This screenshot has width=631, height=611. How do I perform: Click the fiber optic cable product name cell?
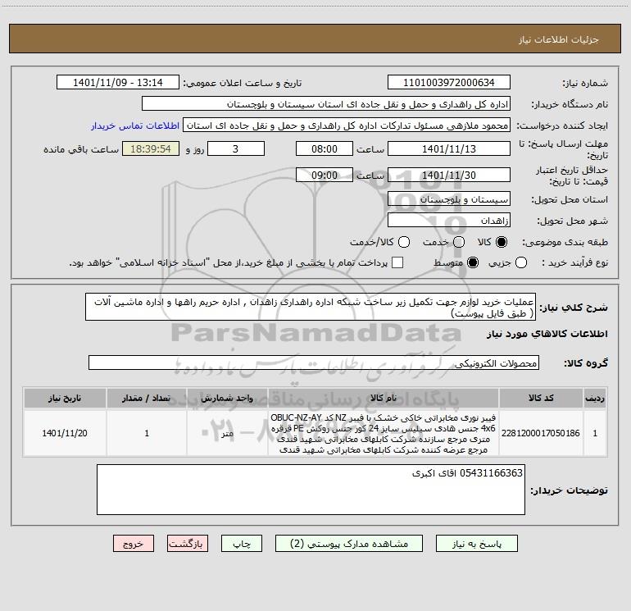[384, 433]
